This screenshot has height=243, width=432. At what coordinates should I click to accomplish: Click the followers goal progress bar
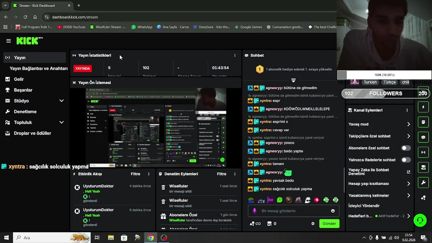click(386, 93)
